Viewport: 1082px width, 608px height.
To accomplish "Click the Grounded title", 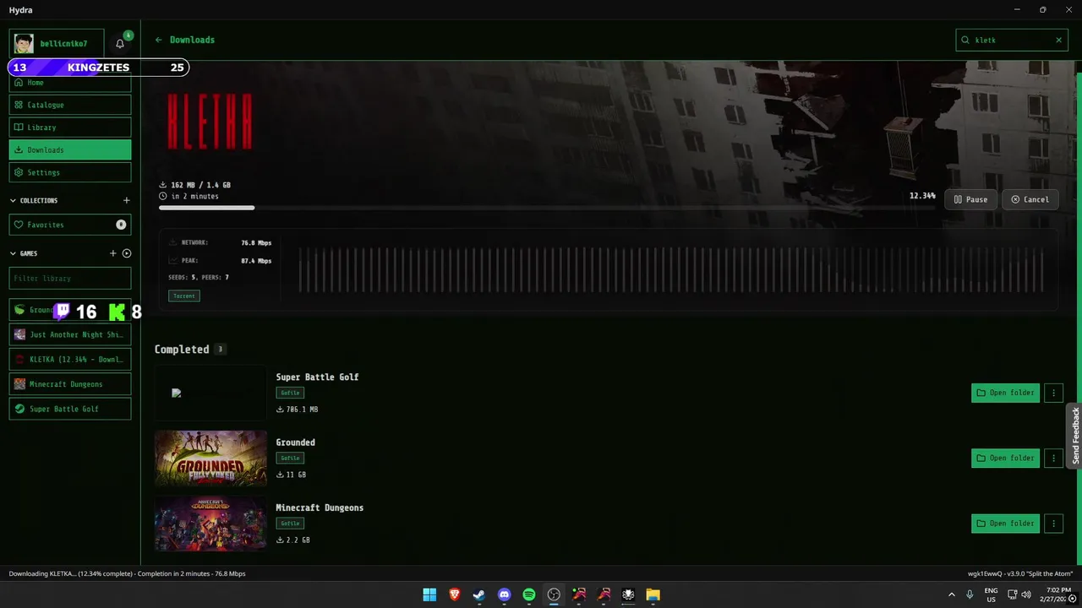I will pos(295,442).
